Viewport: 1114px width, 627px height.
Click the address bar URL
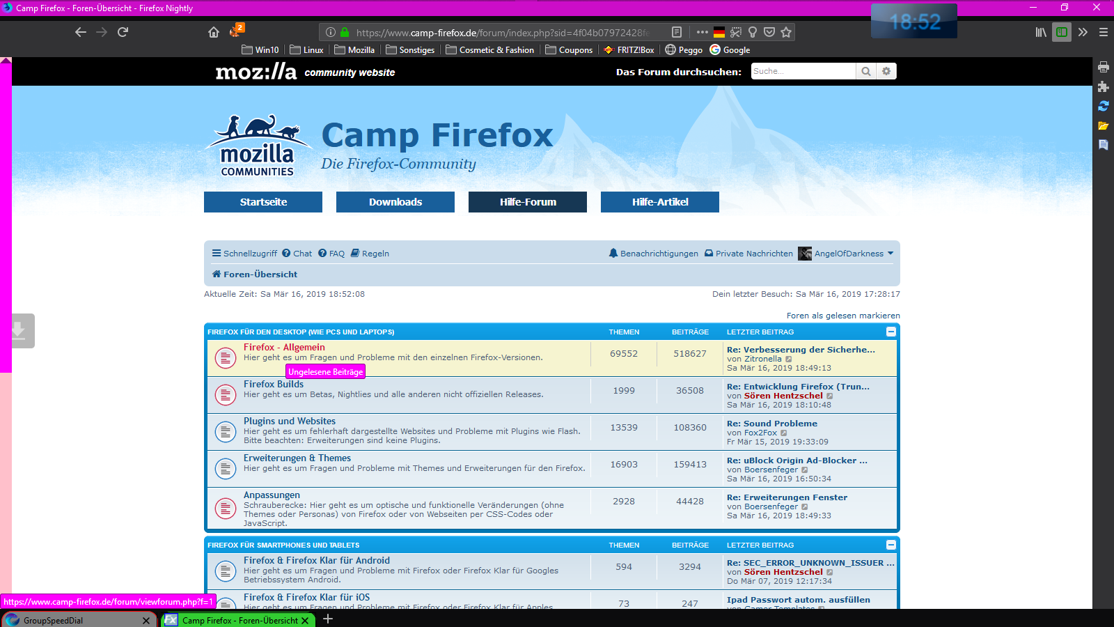[503, 33]
